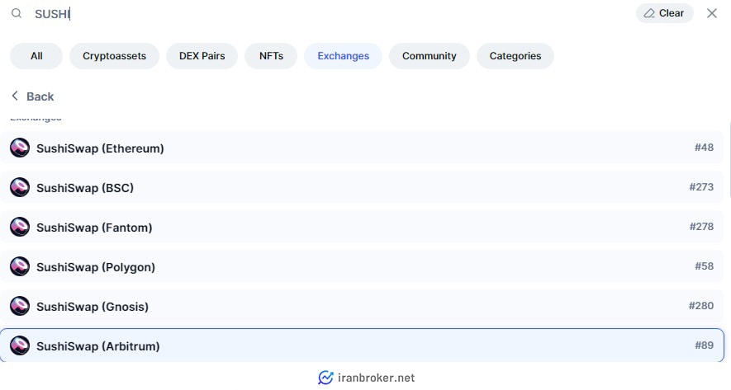This screenshot has width=731, height=390.
Task: Click the SushiSwap (Polygon) logo icon
Action: 20,266
